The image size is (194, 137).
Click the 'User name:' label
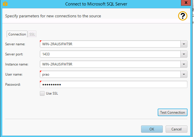14,74
